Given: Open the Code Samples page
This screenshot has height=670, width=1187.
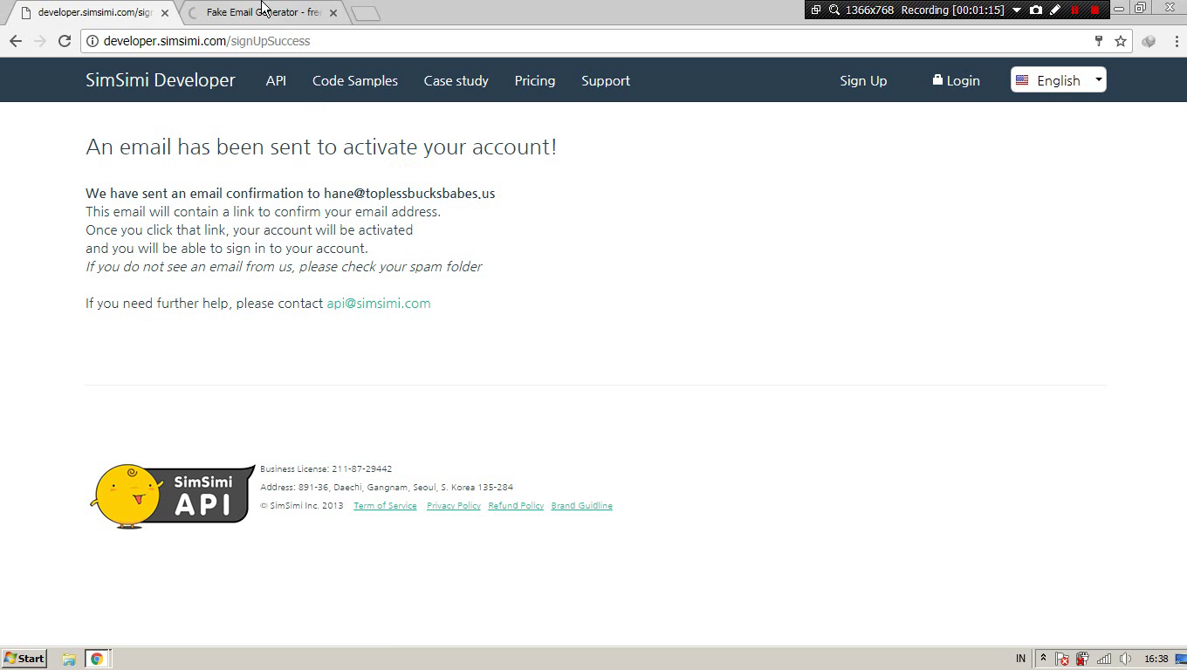Looking at the screenshot, I should 355,80.
